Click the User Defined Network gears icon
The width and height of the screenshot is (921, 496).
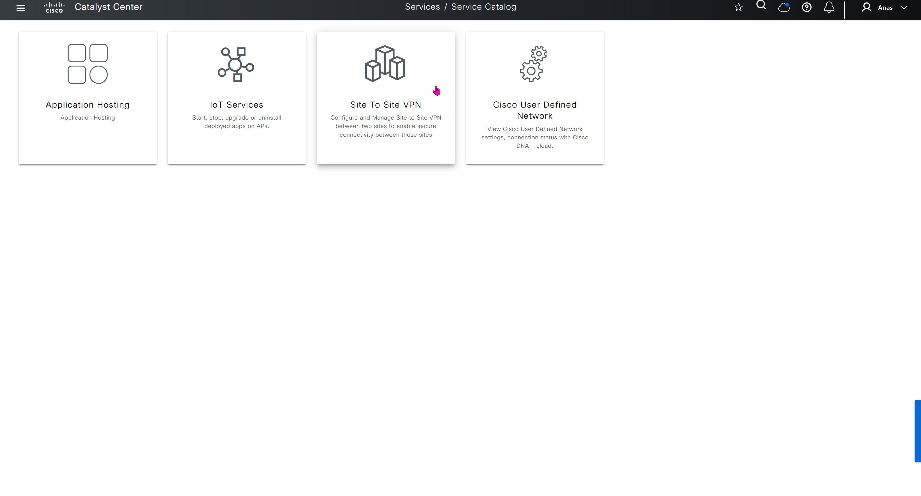click(x=533, y=64)
